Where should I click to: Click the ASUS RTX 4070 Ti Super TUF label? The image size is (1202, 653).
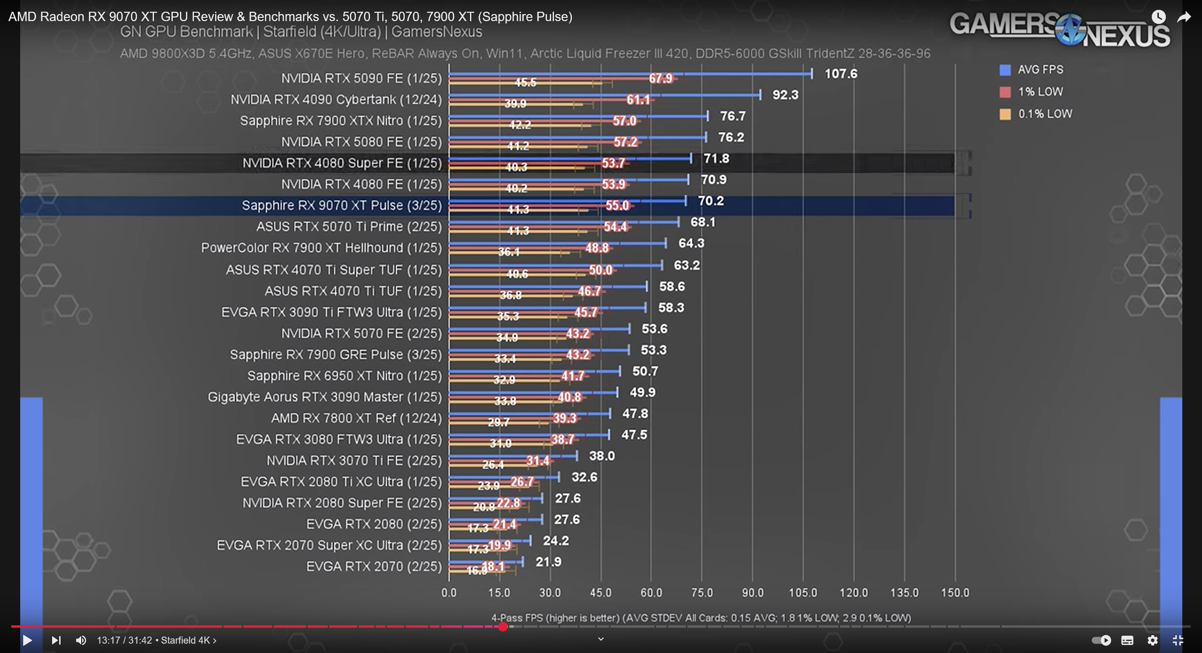pos(334,270)
